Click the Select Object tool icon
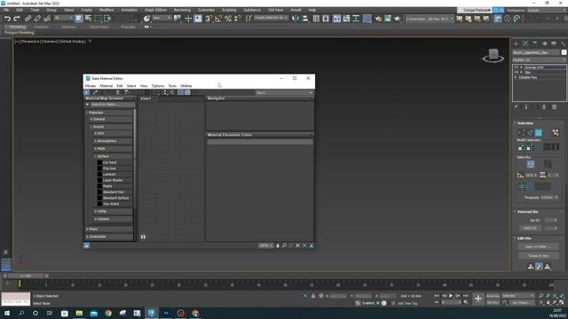The width and height of the screenshot is (568, 319). click(x=79, y=19)
